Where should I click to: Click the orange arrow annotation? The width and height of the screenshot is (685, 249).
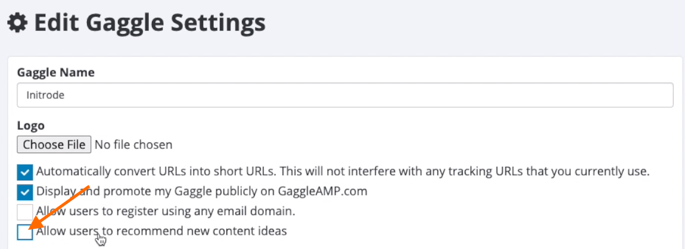[59, 209]
